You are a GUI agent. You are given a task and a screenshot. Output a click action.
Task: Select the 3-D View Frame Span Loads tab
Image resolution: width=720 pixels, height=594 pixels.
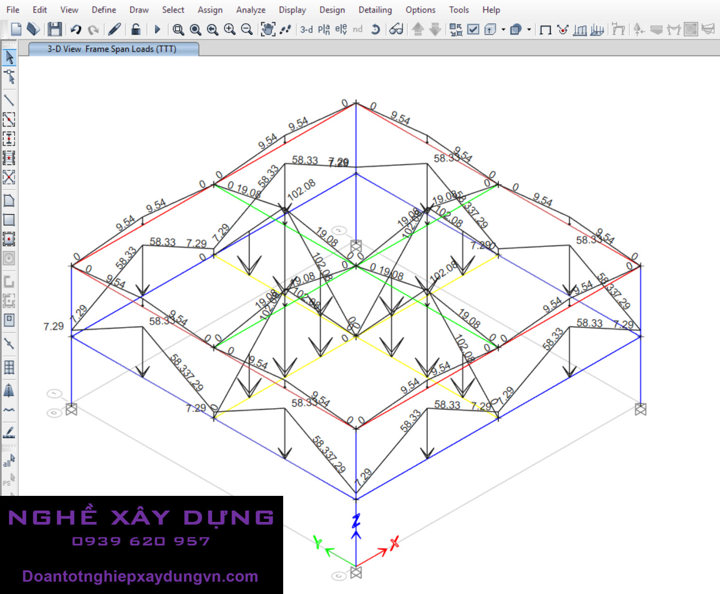[x=113, y=49]
